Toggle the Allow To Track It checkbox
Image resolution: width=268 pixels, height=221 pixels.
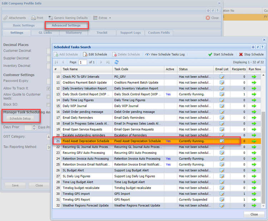49,88
